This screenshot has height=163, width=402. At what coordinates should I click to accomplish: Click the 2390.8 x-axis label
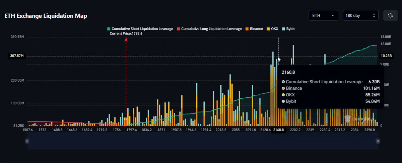point(370,130)
